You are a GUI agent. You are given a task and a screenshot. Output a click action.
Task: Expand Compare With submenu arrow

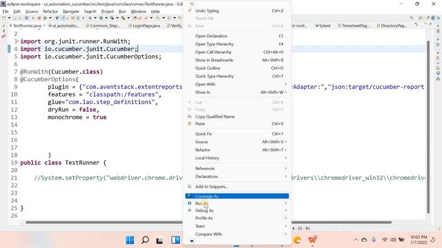pyautogui.click(x=285, y=234)
